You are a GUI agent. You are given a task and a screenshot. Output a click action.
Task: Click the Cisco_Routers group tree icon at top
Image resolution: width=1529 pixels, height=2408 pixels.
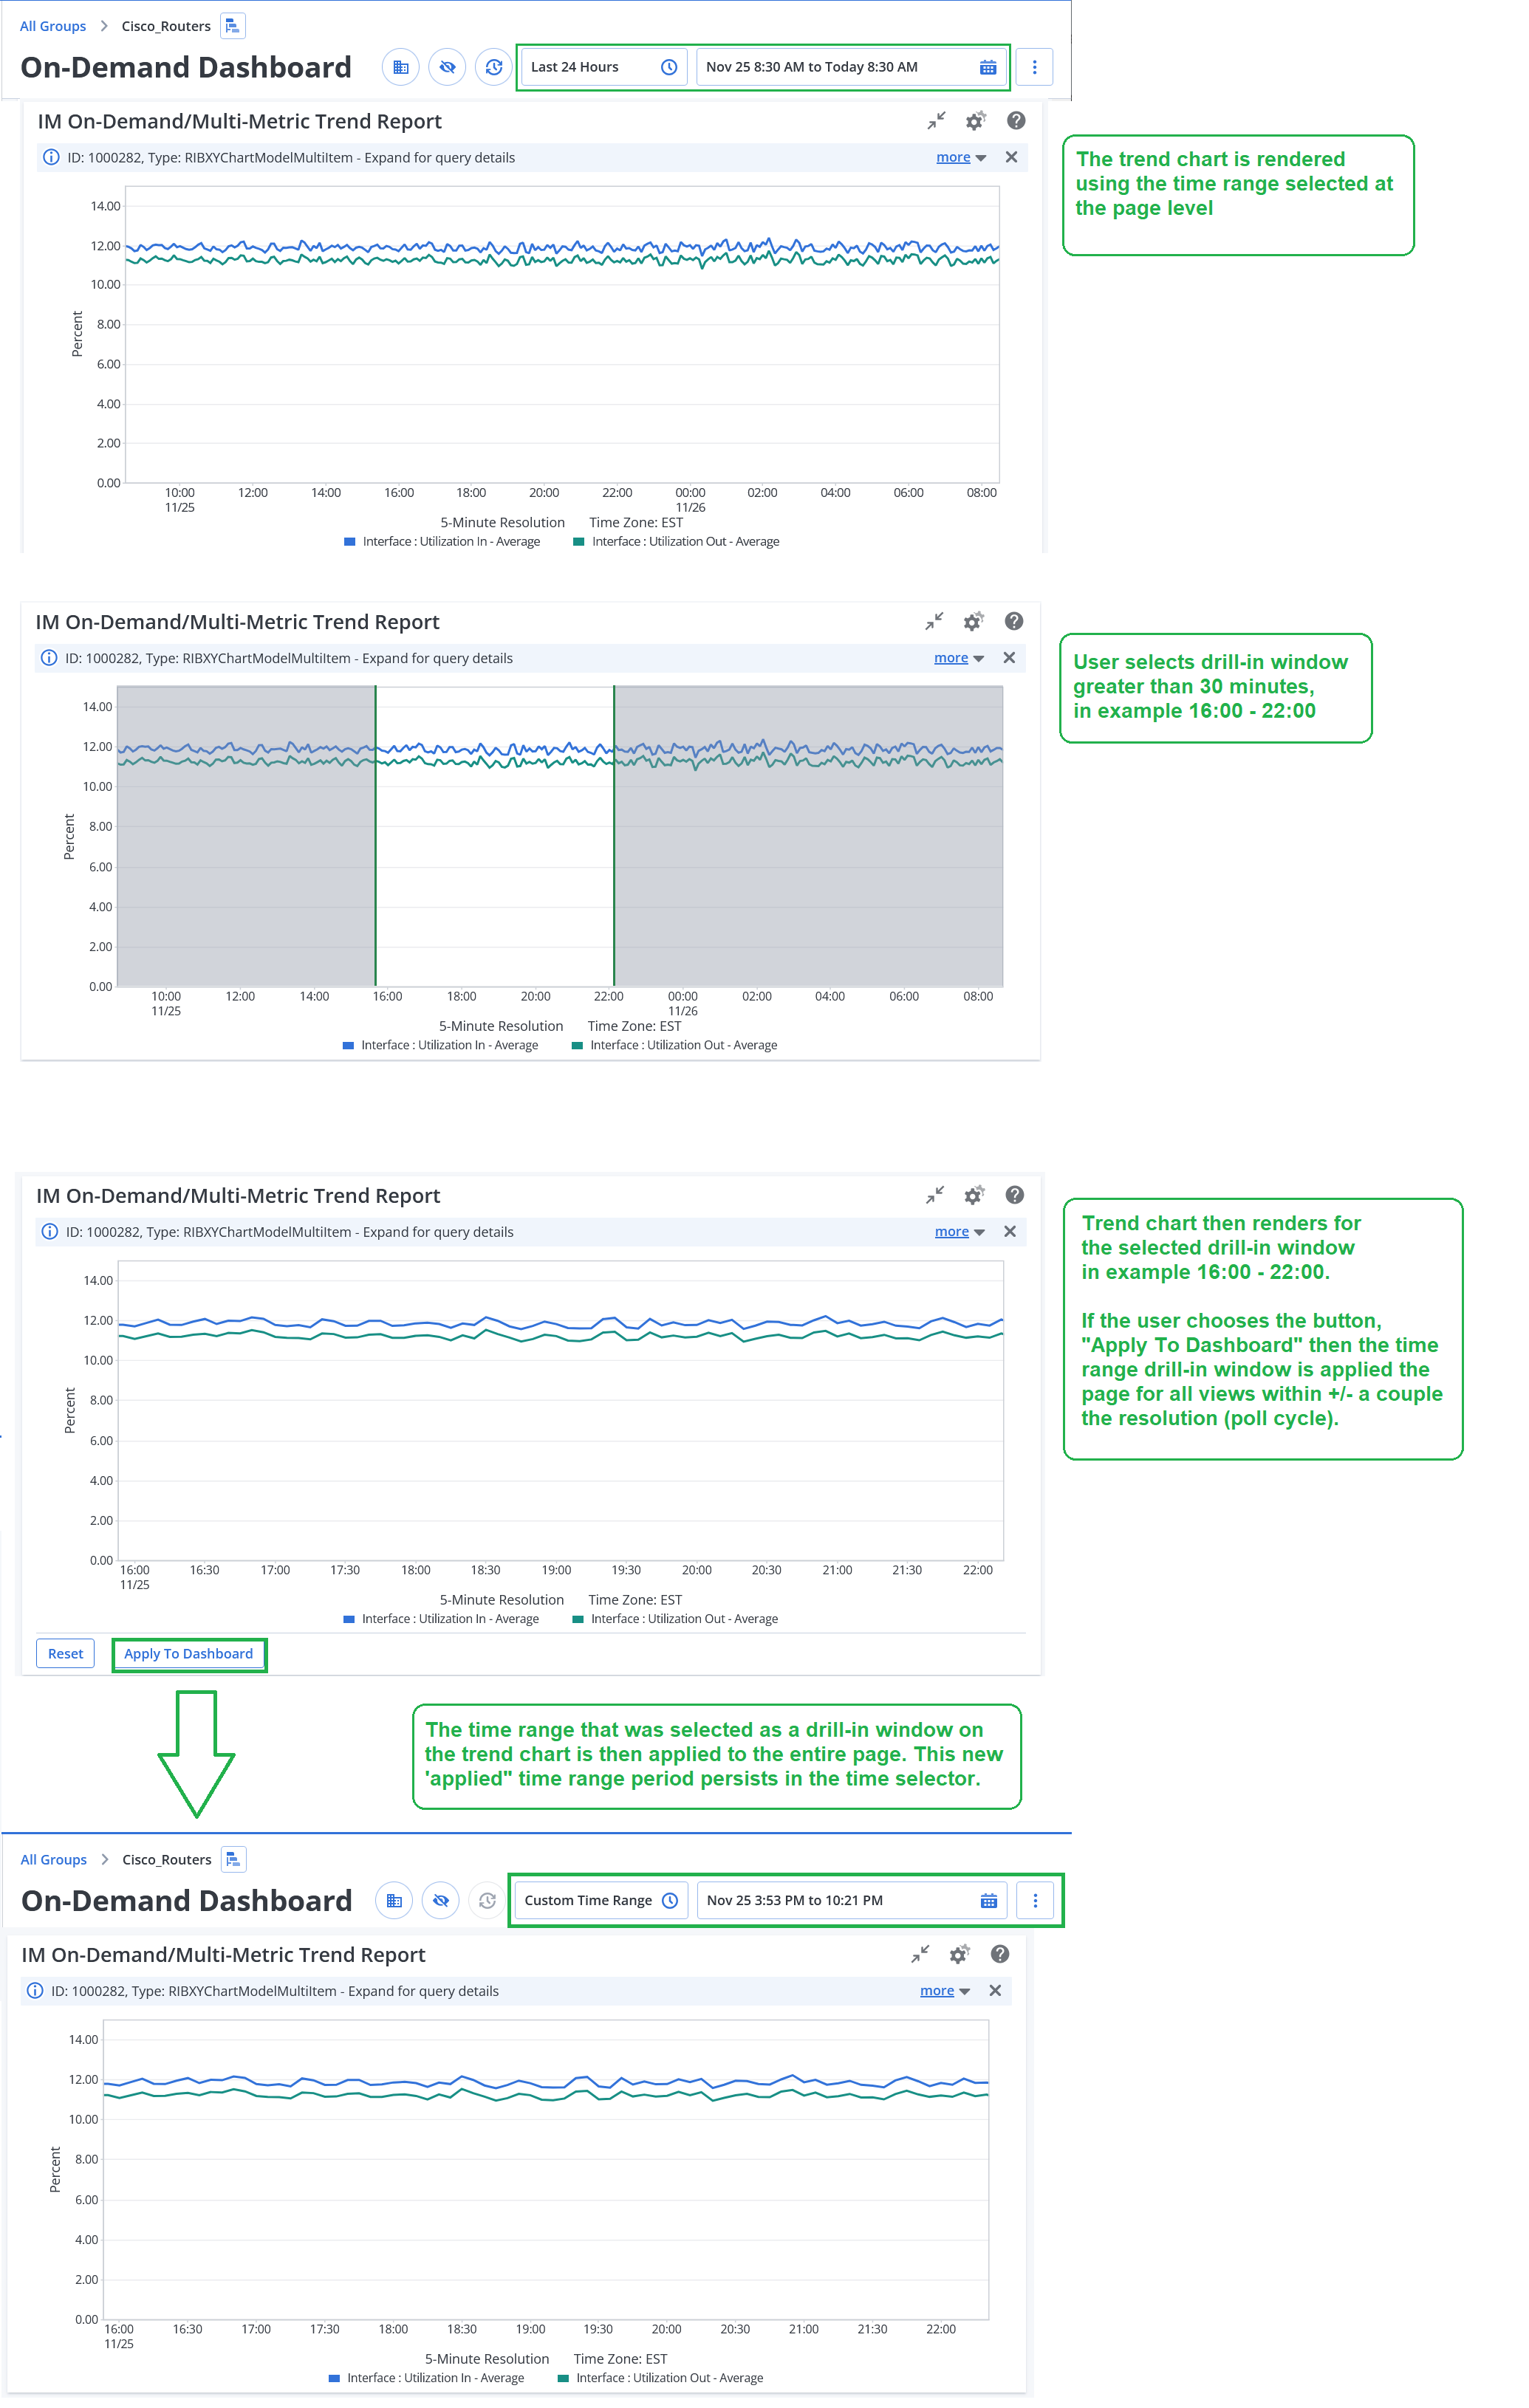pyautogui.click(x=232, y=26)
